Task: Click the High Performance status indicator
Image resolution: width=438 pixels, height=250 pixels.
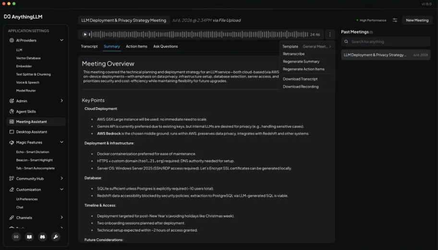Action: click(x=371, y=20)
